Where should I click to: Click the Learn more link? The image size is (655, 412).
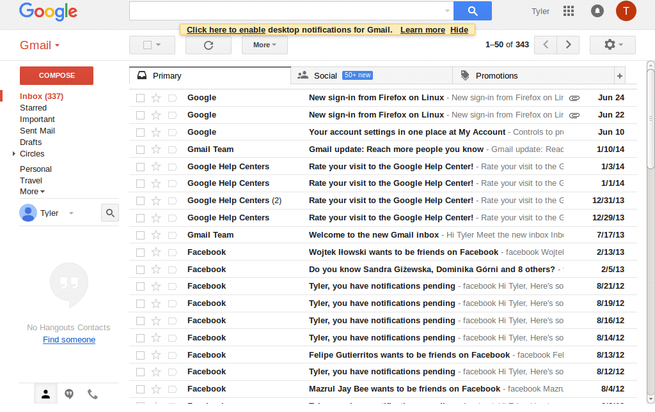click(x=423, y=30)
